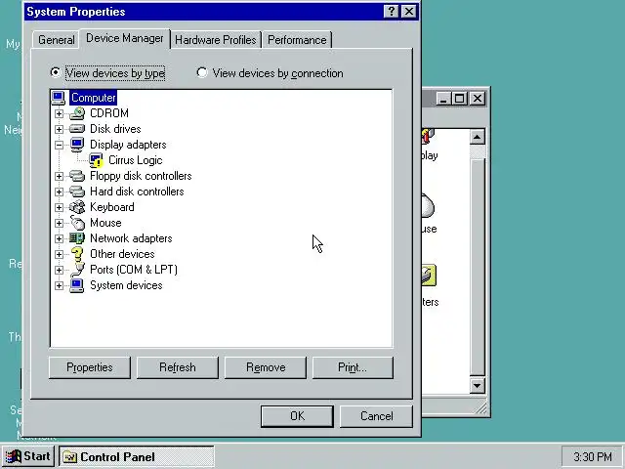The width and height of the screenshot is (625, 469).
Task: Click the Network adapters card icon
Action: (x=77, y=238)
